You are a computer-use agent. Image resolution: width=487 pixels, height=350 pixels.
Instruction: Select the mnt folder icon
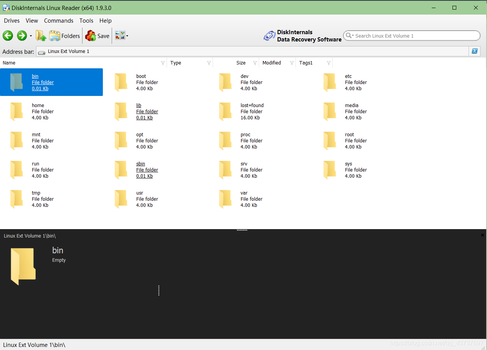pos(17,140)
